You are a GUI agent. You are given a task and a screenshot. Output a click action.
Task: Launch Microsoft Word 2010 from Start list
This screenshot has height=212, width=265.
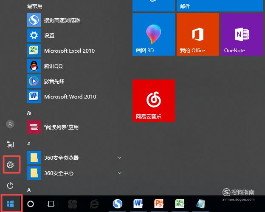(74, 96)
